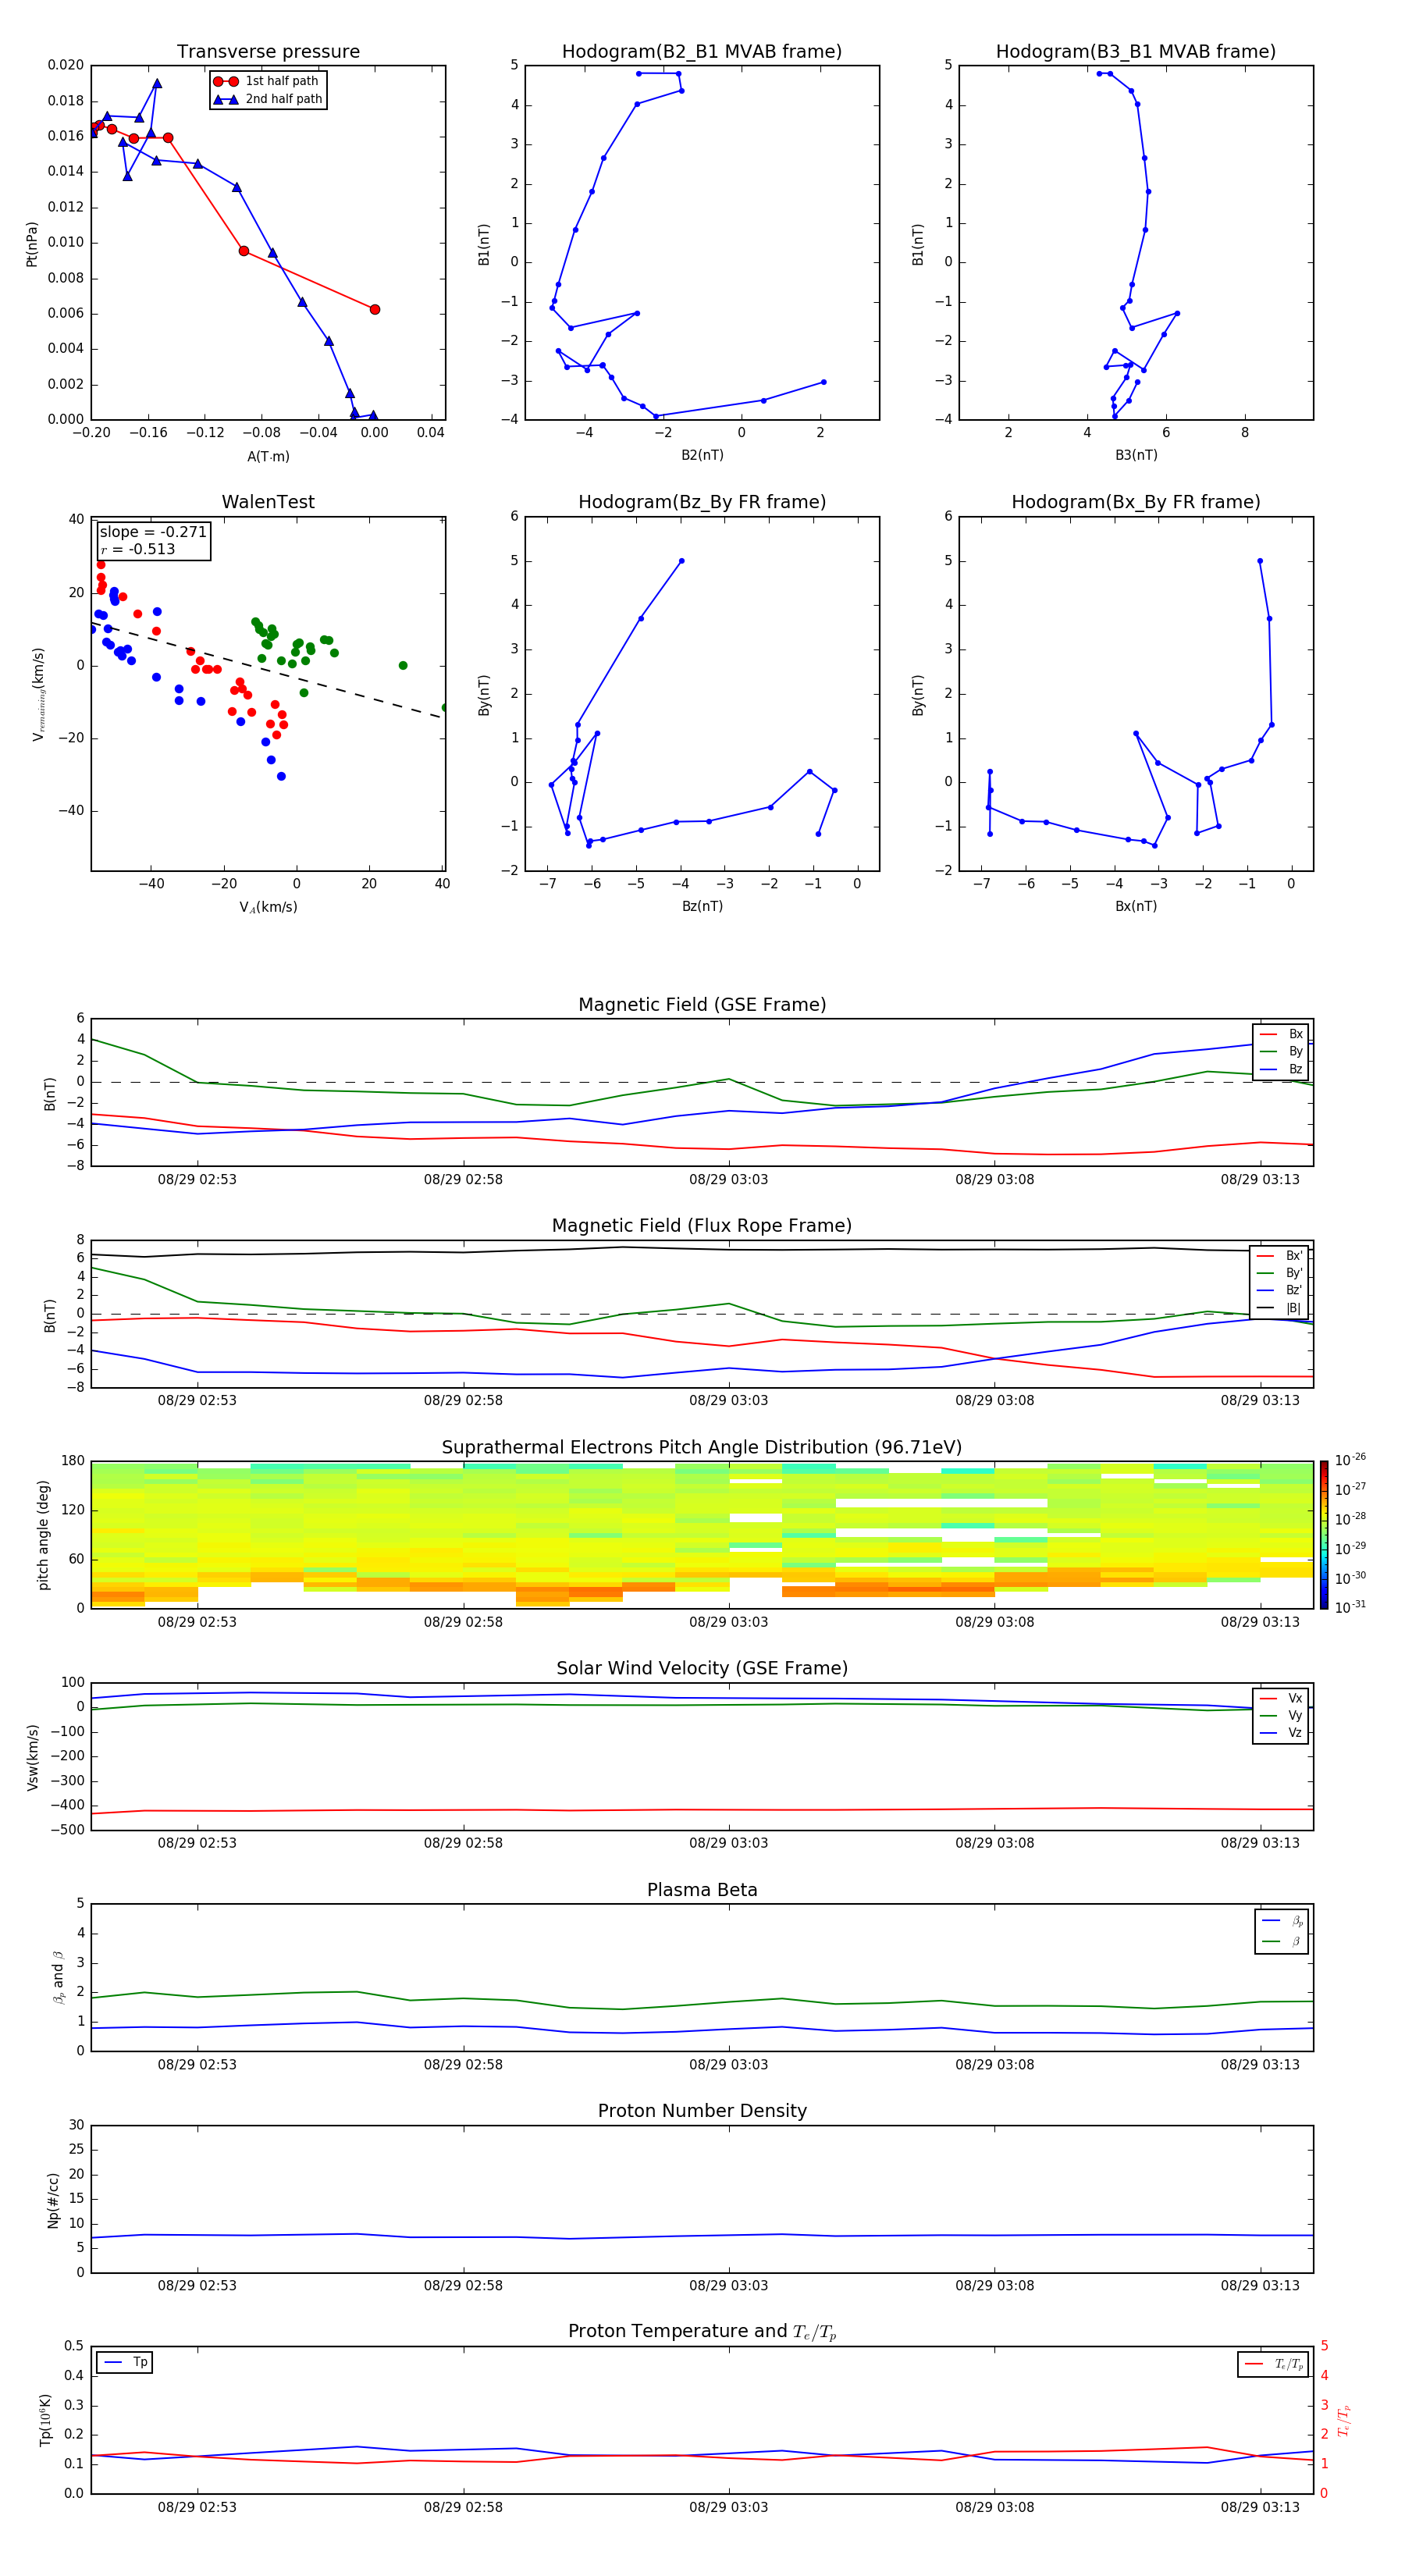Click 'Hodogram(Bx_By FR frame)' title

point(1136,502)
